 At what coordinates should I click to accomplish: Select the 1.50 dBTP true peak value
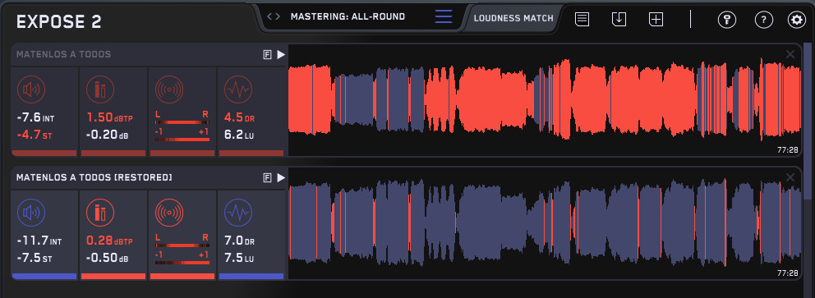point(109,118)
